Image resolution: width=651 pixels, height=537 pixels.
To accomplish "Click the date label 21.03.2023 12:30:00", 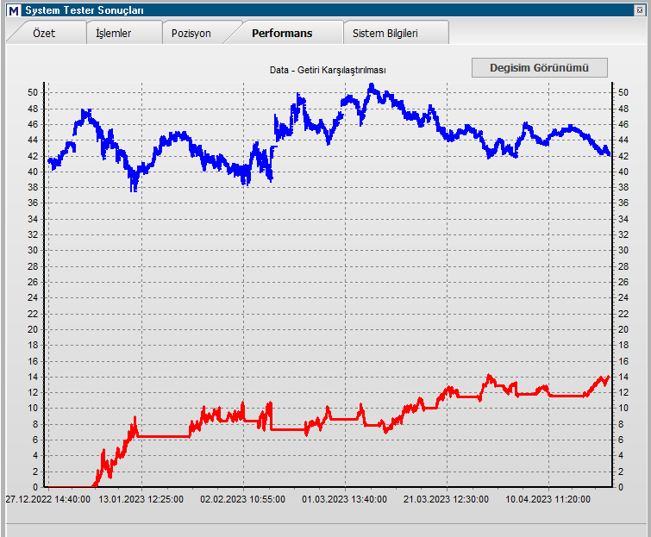I will click(446, 499).
